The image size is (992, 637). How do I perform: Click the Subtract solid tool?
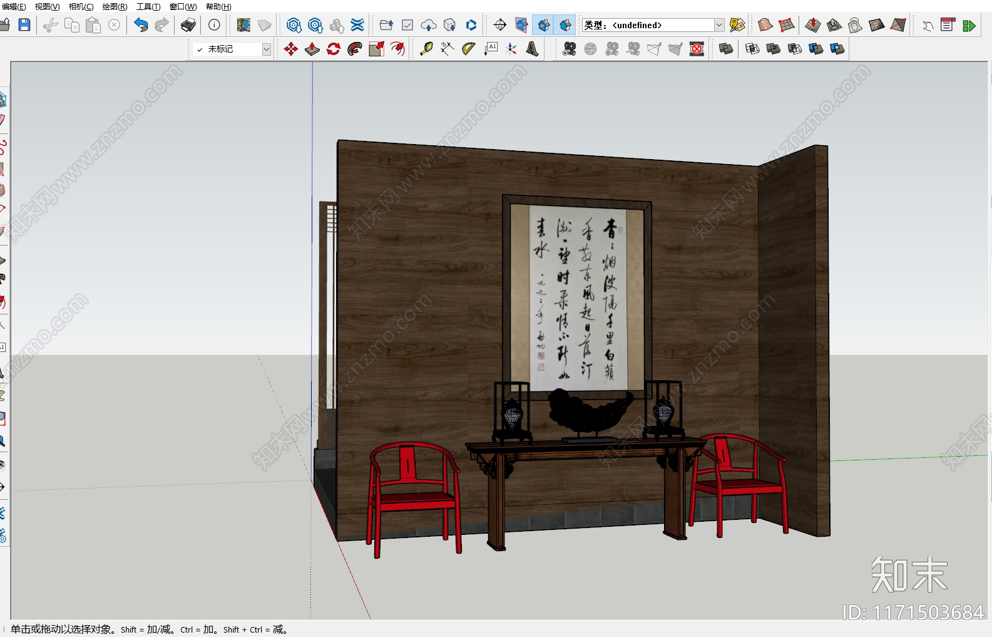[795, 49]
